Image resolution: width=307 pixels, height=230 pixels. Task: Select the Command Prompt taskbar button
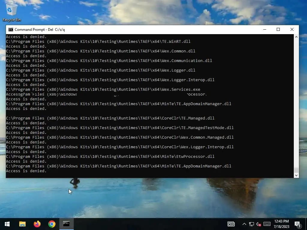[x=66, y=224]
